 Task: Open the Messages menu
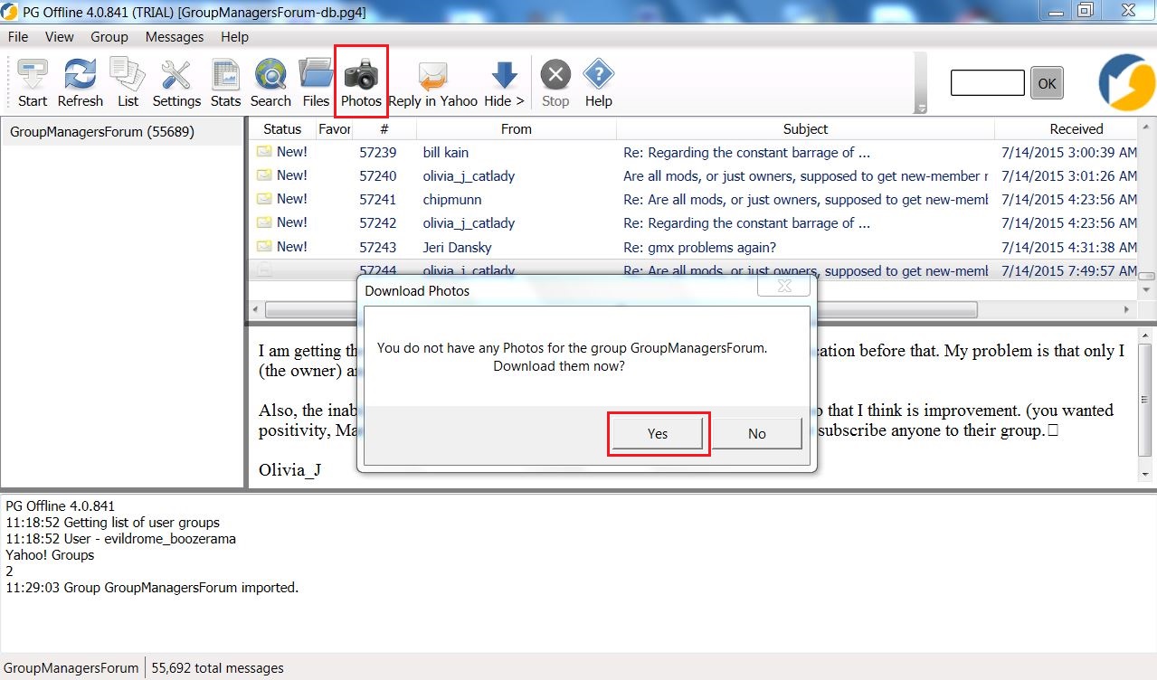[x=175, y=37]
